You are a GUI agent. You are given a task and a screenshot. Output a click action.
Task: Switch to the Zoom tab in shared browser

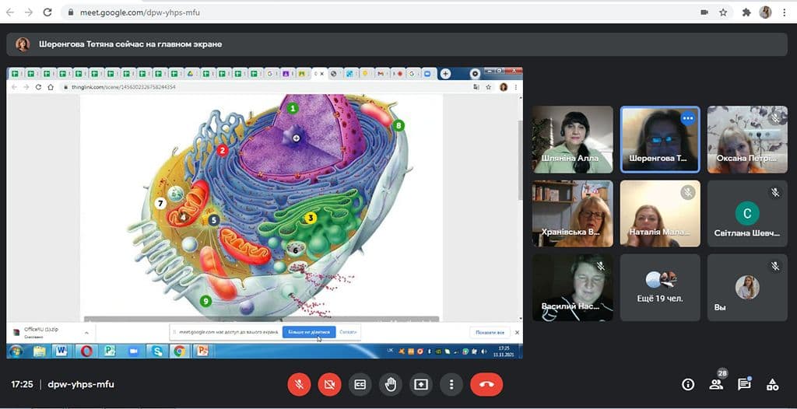pyautogui.click(x=427, y=74)
